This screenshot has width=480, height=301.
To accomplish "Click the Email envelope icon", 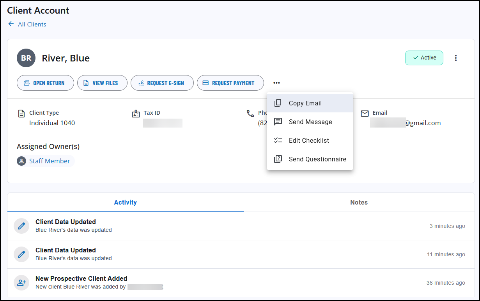I will click(x=365, y=113).
